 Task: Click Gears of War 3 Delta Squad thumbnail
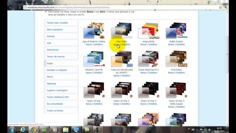(176, 90)
